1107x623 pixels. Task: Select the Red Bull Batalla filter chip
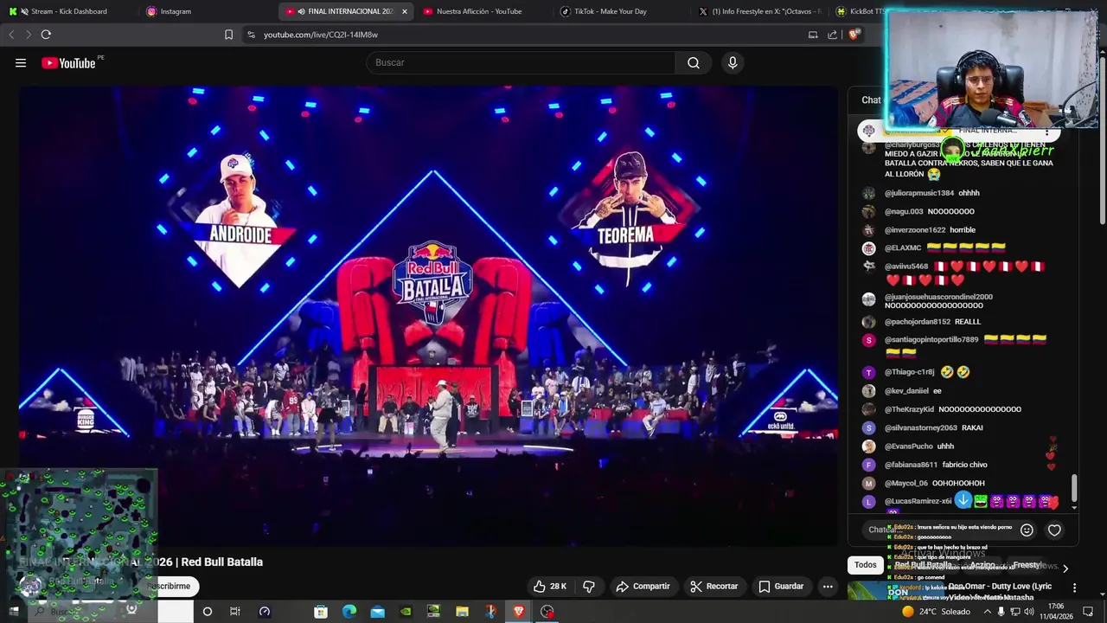pos(923,565)
